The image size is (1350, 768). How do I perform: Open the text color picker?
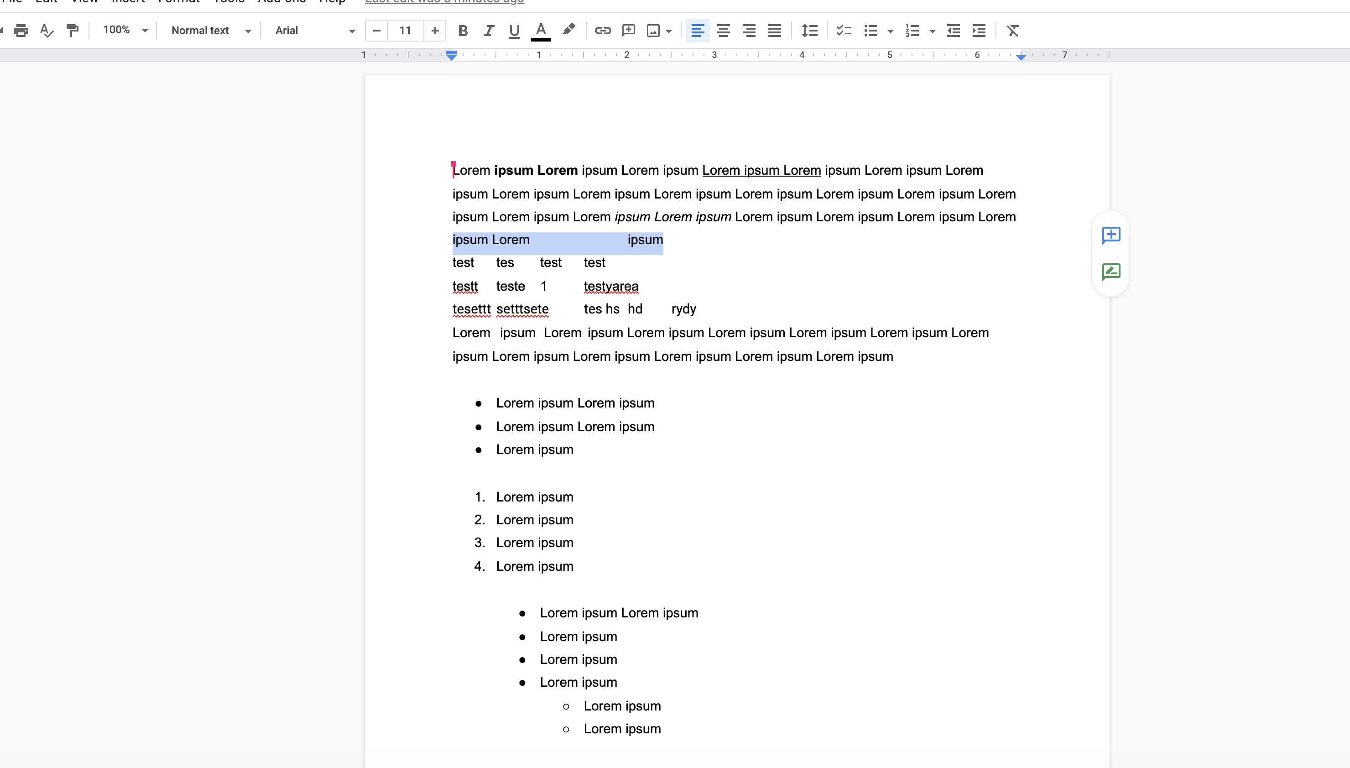[x=541, y=30]
